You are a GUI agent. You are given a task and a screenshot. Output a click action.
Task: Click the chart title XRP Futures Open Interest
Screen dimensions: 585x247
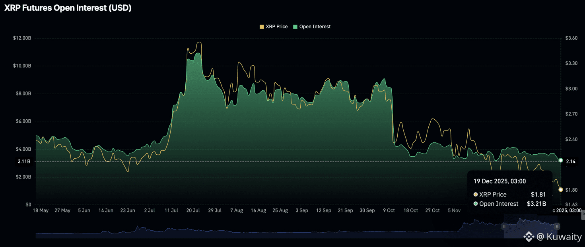(x=68, y=8)
